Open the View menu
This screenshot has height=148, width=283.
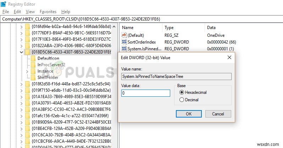click(30, 12)
